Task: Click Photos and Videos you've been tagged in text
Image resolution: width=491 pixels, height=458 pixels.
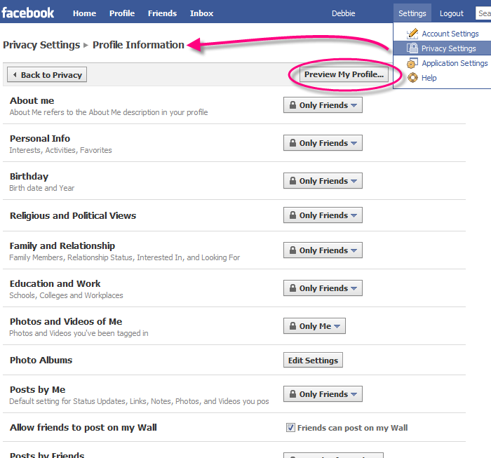Action: pyautogui.click(x=79, y=333)
